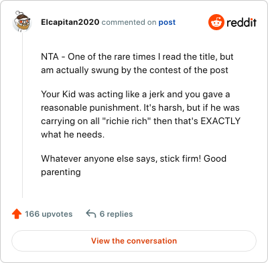Viewport: 268px width, 263px height.
Task: Open the Elcapitan2020 avatar image
Action: coord(22,21)
